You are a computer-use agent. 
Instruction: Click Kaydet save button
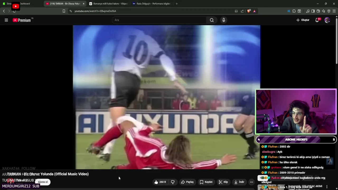(206, 182)
